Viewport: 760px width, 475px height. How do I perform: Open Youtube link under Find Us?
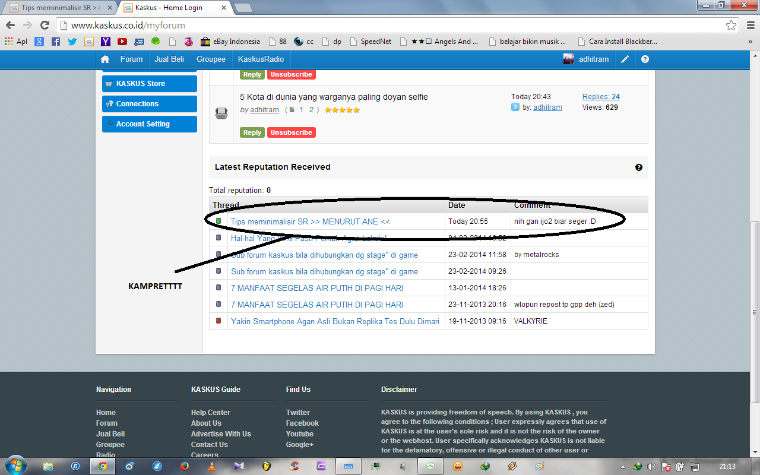point(300,434)
